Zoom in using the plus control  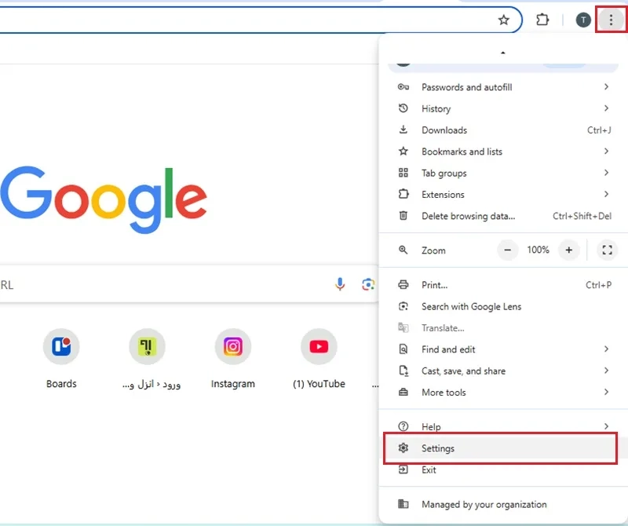568,250
